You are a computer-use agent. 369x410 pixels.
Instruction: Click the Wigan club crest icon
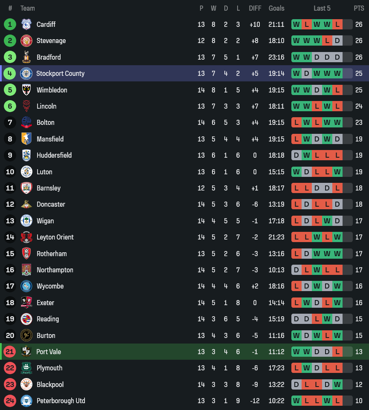pos(26,221)
